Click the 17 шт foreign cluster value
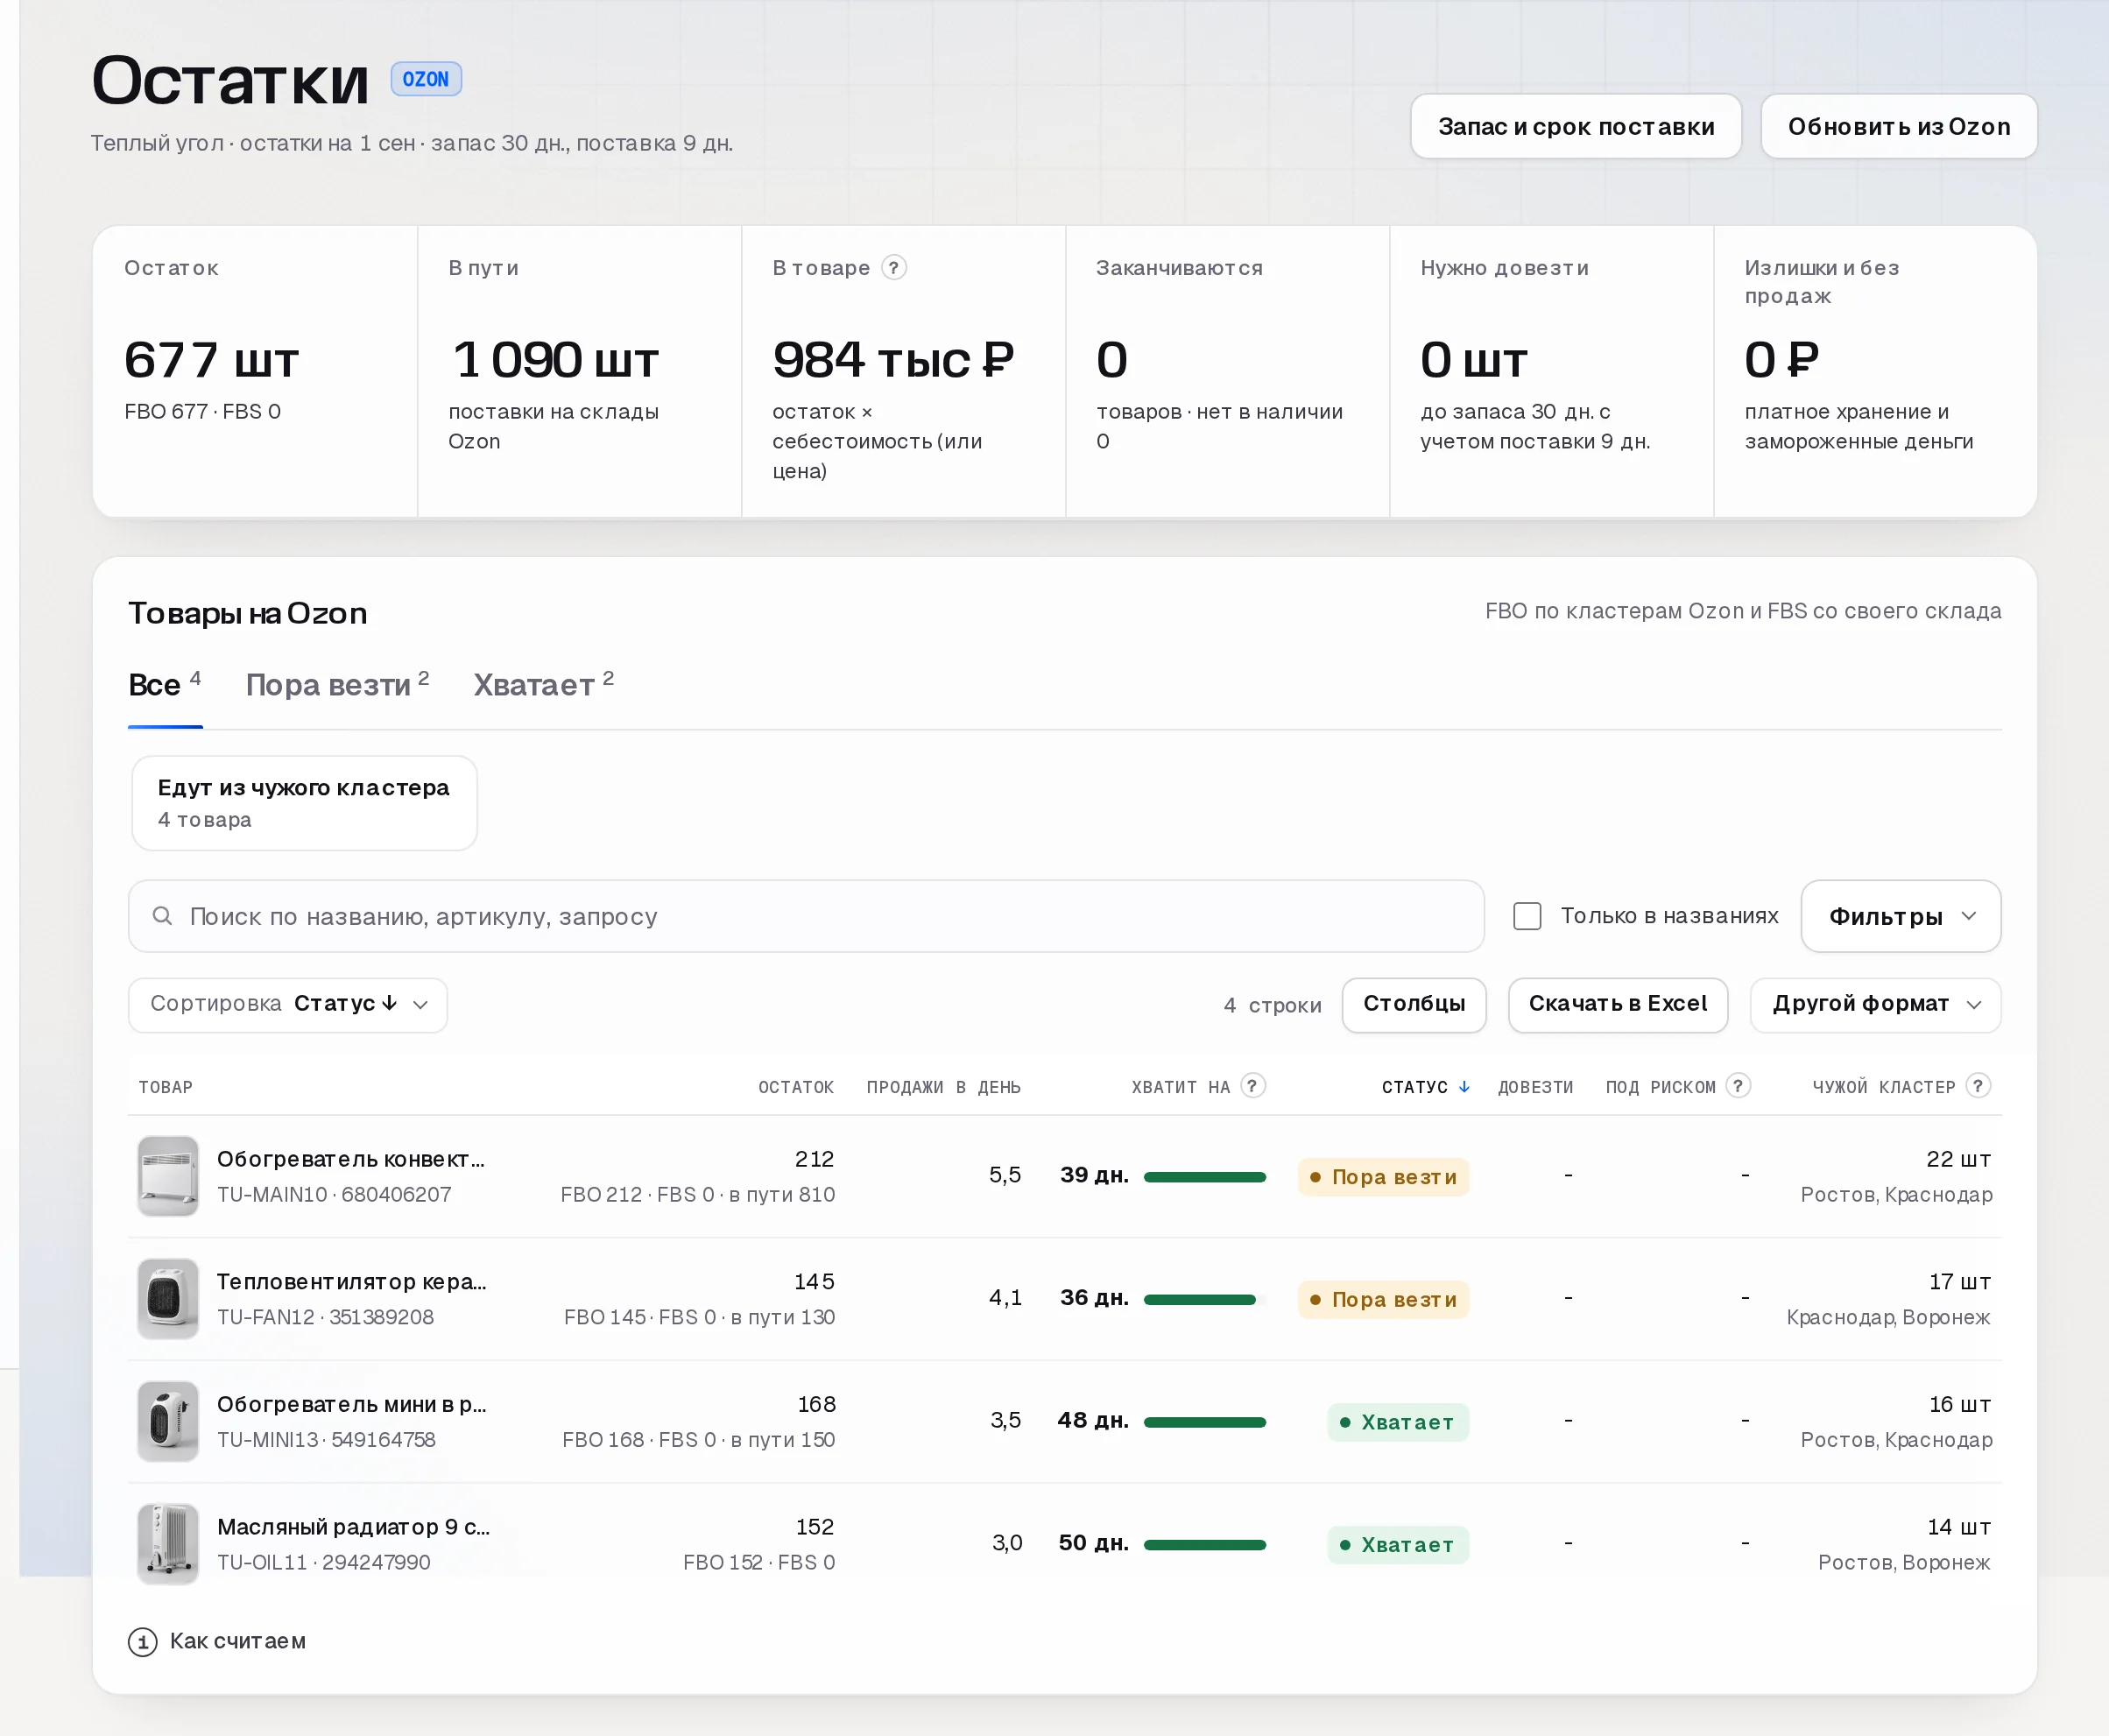The width and height of the screenshot is (2109, 1736). [1959, 1282]
